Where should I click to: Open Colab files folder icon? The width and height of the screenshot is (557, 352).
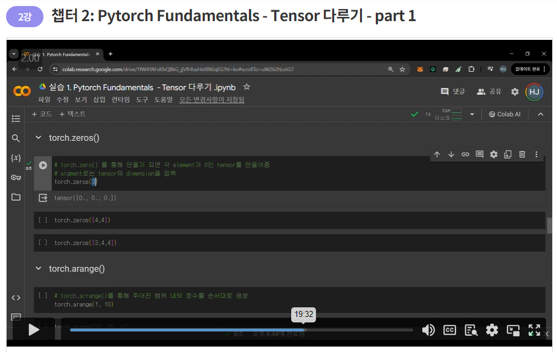[x=16, y=197]
